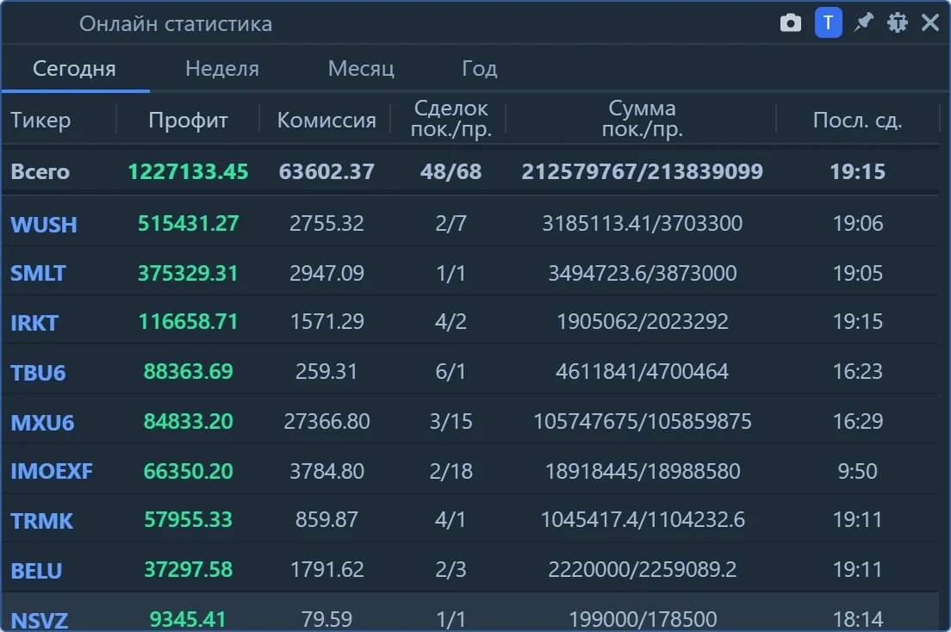Click TRMK sum 1045417.4/1104232.6
Image resolution: width=951 pixels, height=632 pixels.
[643, 519]
